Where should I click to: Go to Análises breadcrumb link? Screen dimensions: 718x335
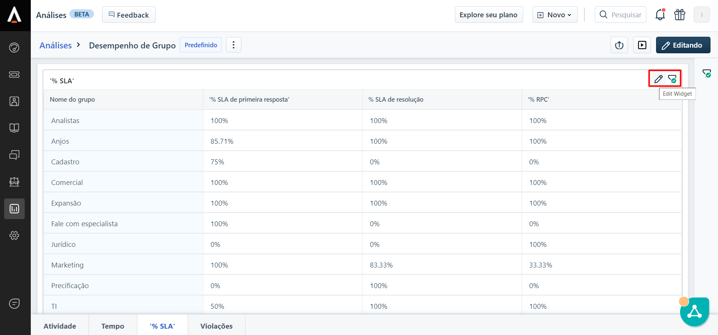(x=56, y=45)
